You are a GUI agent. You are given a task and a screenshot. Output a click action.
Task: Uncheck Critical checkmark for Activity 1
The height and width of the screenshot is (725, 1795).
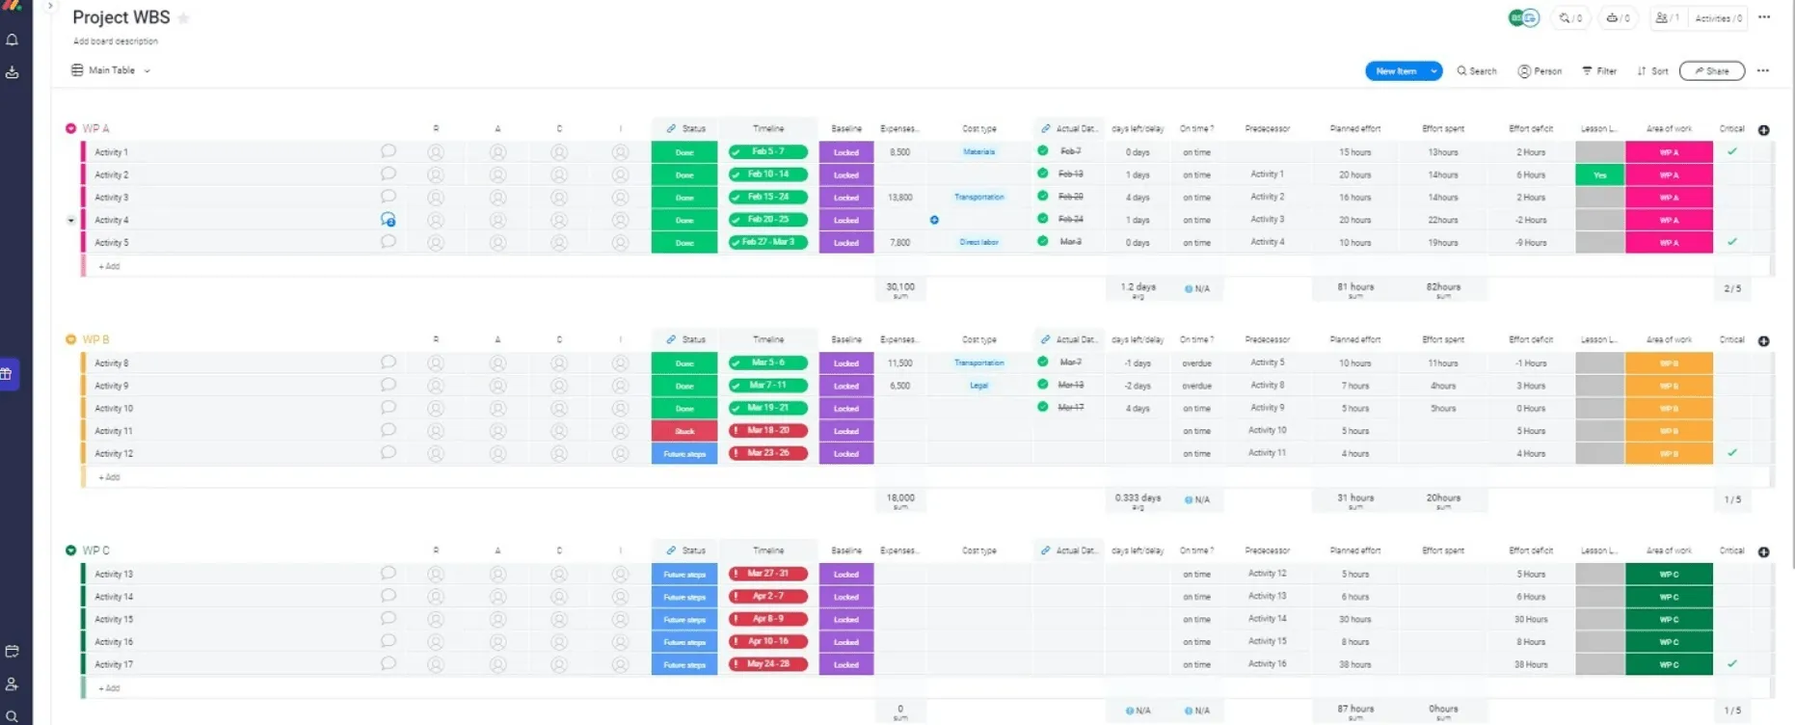(x=1732, y=151)
